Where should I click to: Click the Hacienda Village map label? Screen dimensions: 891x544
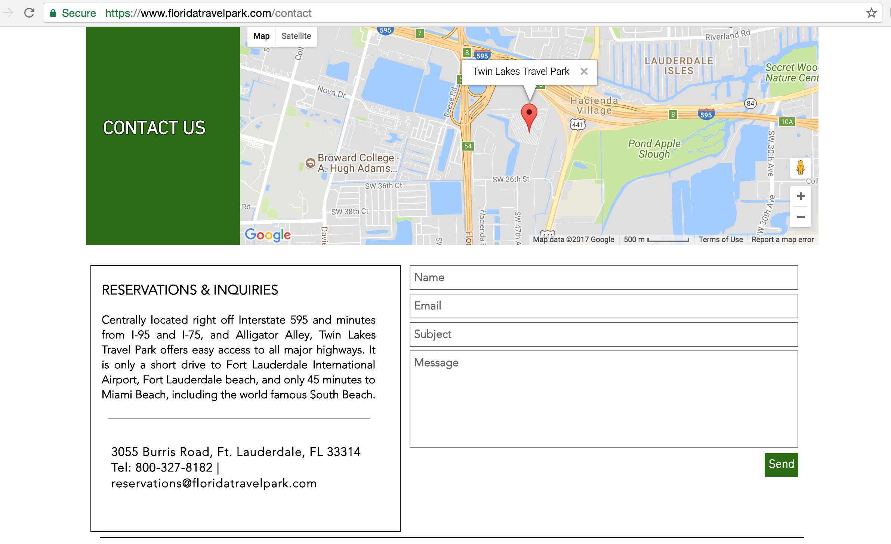[x=594, y=105]
